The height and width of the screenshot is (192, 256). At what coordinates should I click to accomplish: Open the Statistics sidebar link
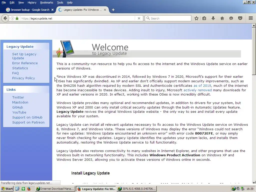point(20,68)
